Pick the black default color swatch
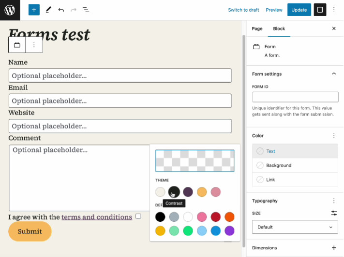This screenshot has height=257, width=344. point(160,217)
